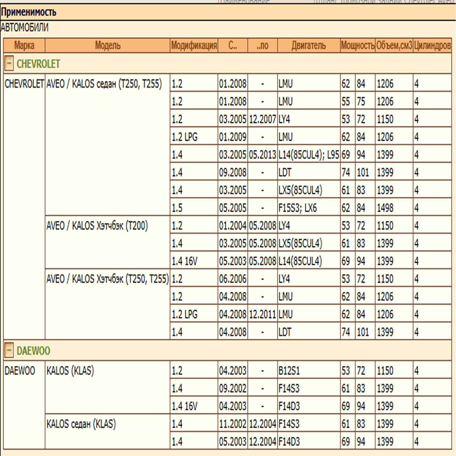Image resolution: width=456 pixels, height=456 pixels.
Task: Select the KALOS седан (KLAS) model cell
Action: [x=81, y=424]
